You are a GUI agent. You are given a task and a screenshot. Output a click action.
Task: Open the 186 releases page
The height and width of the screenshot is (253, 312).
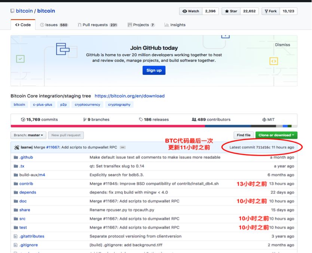pyautogui.click(x=154, y=119)
